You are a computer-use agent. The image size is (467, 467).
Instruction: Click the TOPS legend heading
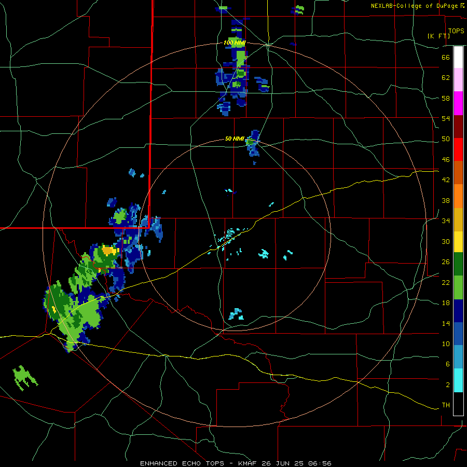click(456, 31)
